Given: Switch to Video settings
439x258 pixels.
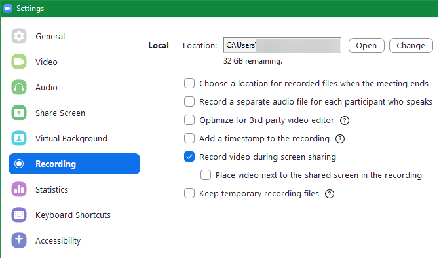Looking at the screenshot, I should click(47, 62).
